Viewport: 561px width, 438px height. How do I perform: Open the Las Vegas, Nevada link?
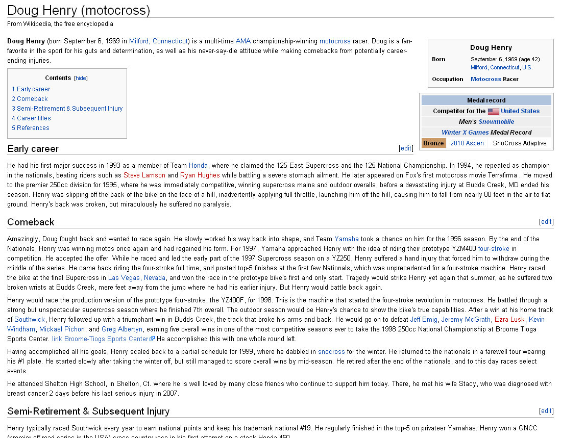(x=137, y=277)
